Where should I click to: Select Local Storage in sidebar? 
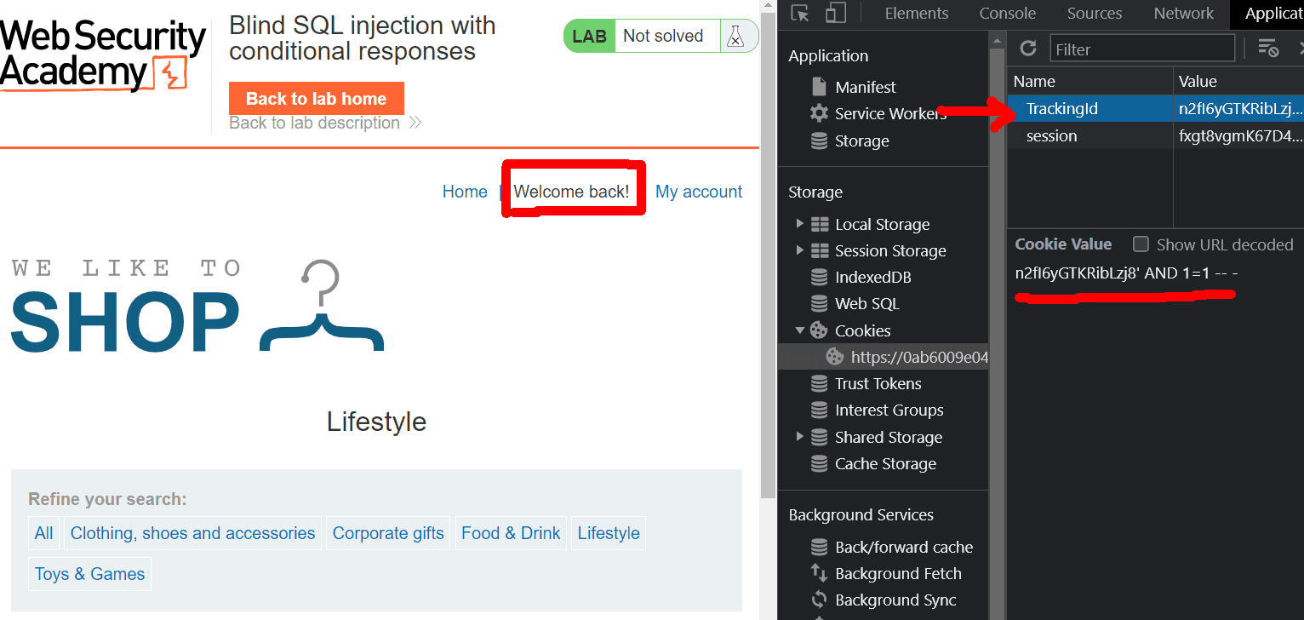pyautogui.click(x=882, y=224)
